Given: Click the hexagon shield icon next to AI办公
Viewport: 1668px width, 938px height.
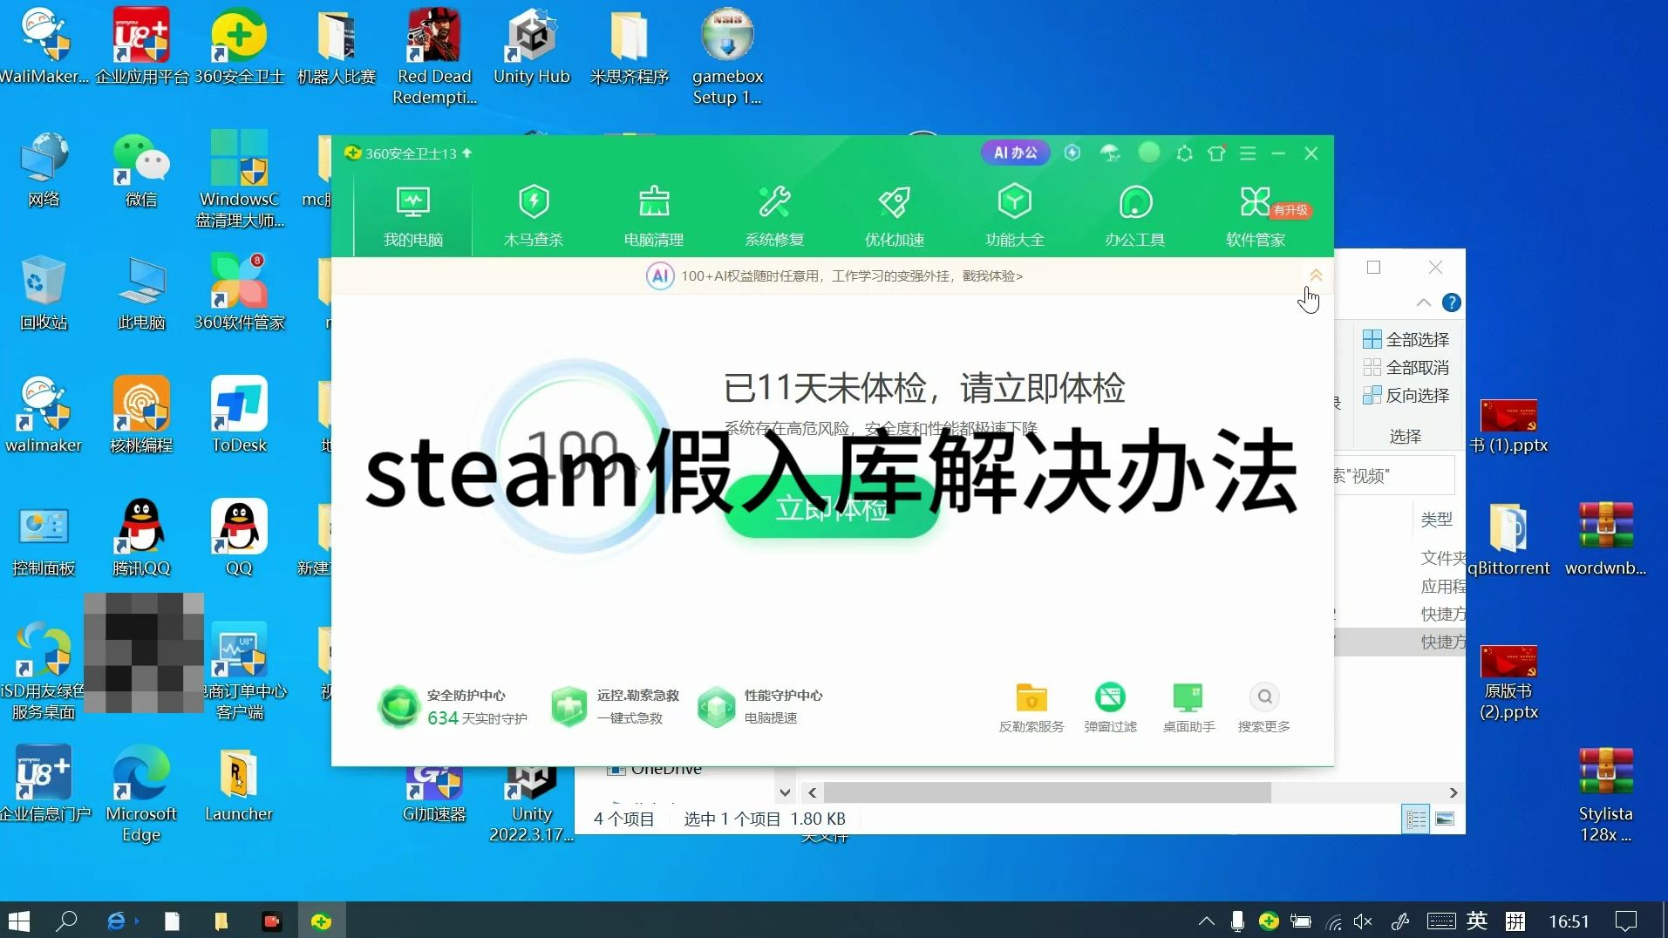Looking at the screenshot, I should point(1072,153).
